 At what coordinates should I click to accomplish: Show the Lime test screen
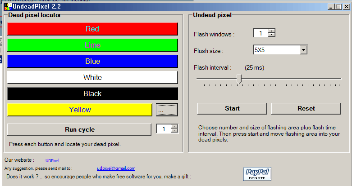(x=92, y=45)
